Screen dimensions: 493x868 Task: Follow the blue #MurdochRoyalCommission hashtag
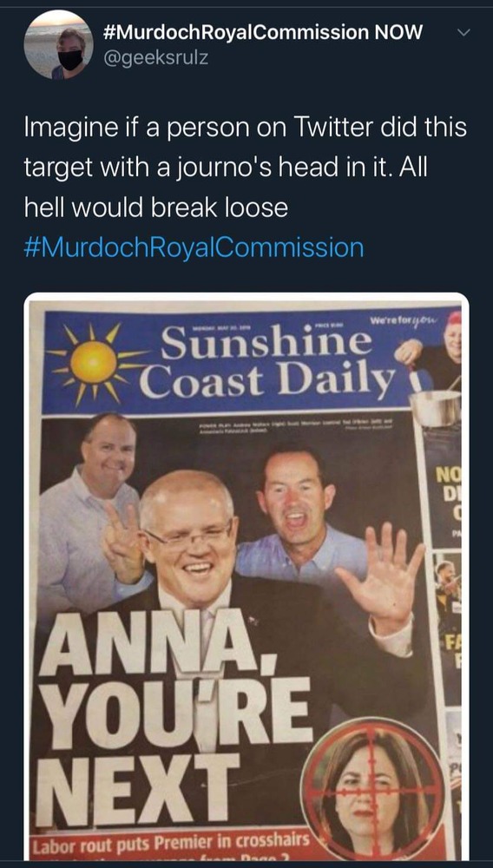[194, 247]
